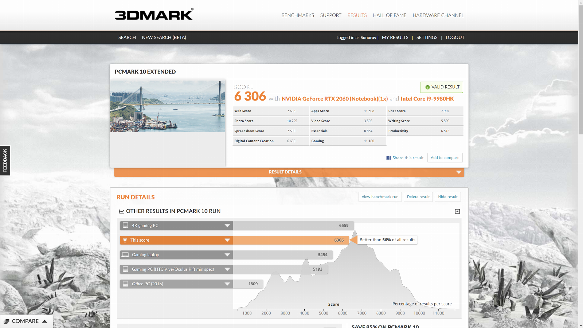Collapse the Other Results in PCMark 10 Run section
The height and width of the screenshot is (328, 583).
pos(457,211)
